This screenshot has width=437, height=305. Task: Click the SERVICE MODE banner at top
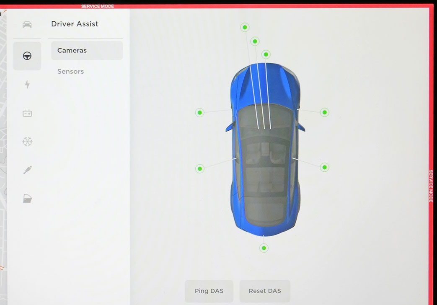pyautogui.click(x=98, y=6)
